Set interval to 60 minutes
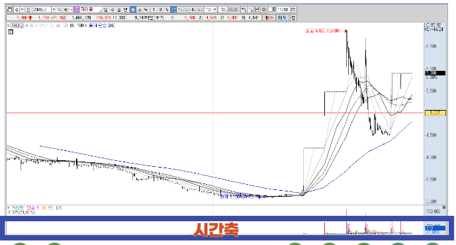The width and height of the screenshot is (456, 245). [x=200, y=10]
